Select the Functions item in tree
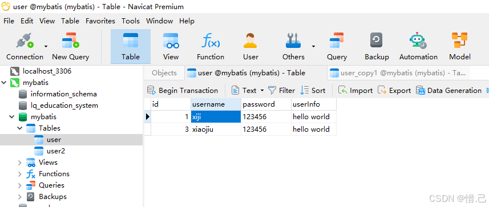The height and width of the screenshot is (207, 489). pyautogui.click(x=54, y=174)
